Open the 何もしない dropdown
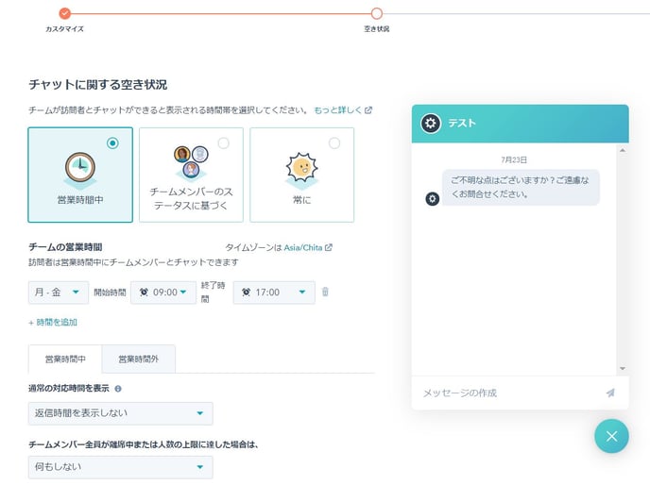This screenshot has width=650, height=485. [x=121, y=467]
